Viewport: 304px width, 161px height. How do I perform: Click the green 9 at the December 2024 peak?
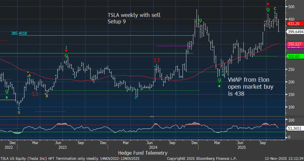(200, 21)
